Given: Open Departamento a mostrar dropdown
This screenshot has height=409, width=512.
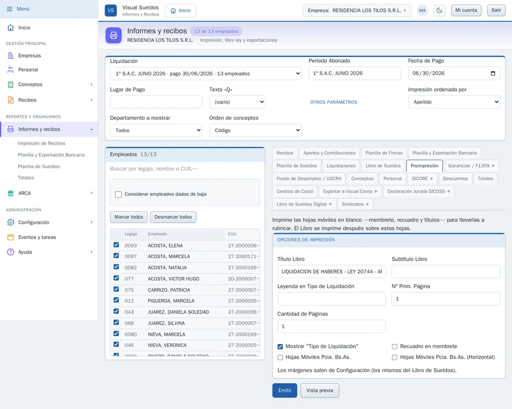Looking at the screenshot, I should pyautogui.click(x=156, y=130).
